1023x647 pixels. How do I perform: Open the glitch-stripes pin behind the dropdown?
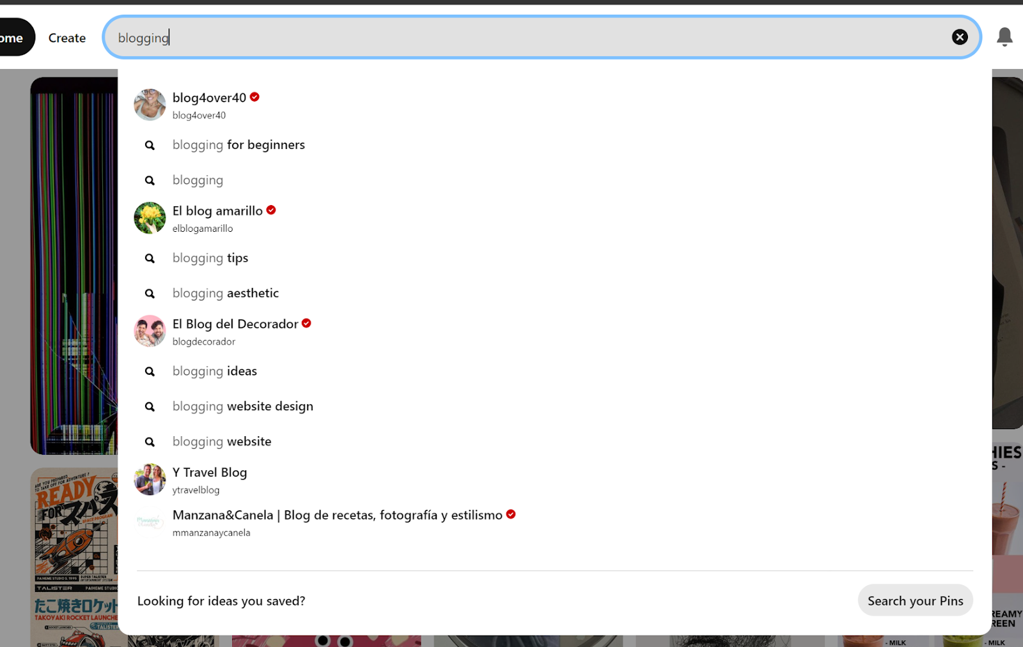click(74, 266)
